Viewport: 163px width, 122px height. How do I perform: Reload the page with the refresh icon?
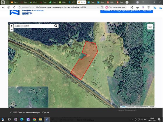[14, 7]
